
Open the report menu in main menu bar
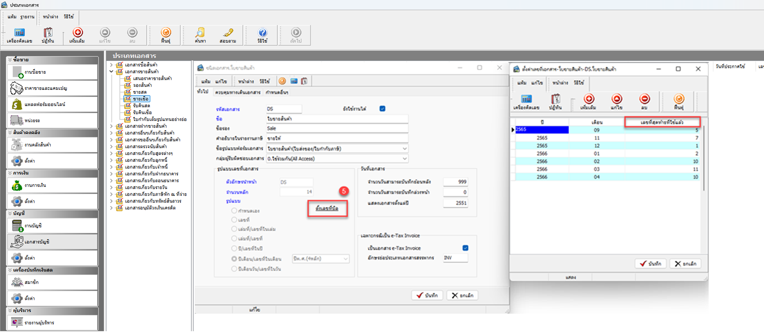tap(27, 17)
